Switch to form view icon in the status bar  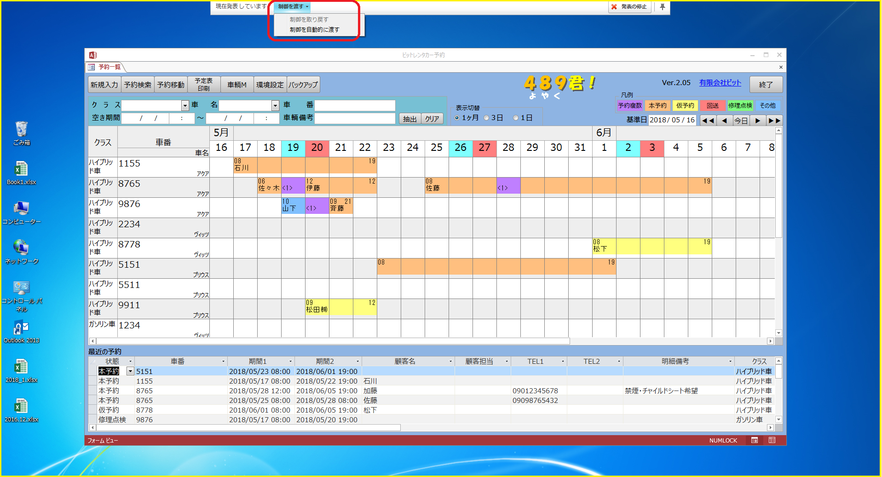click(755, 440)
